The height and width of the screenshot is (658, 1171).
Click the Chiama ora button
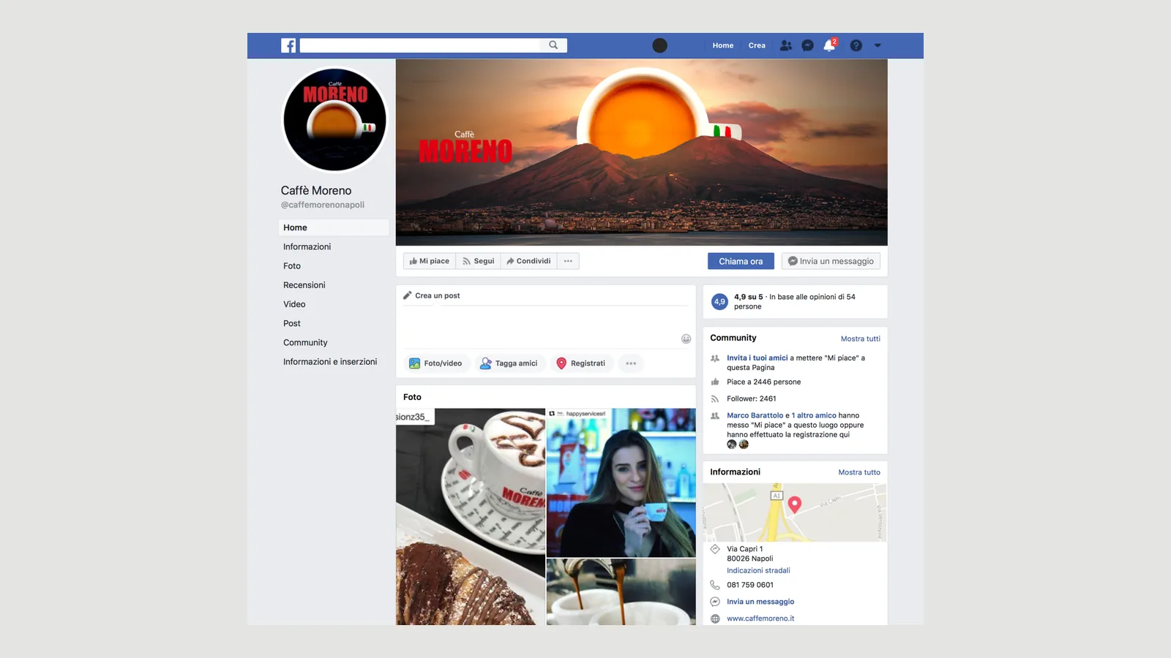coord(741,261)
